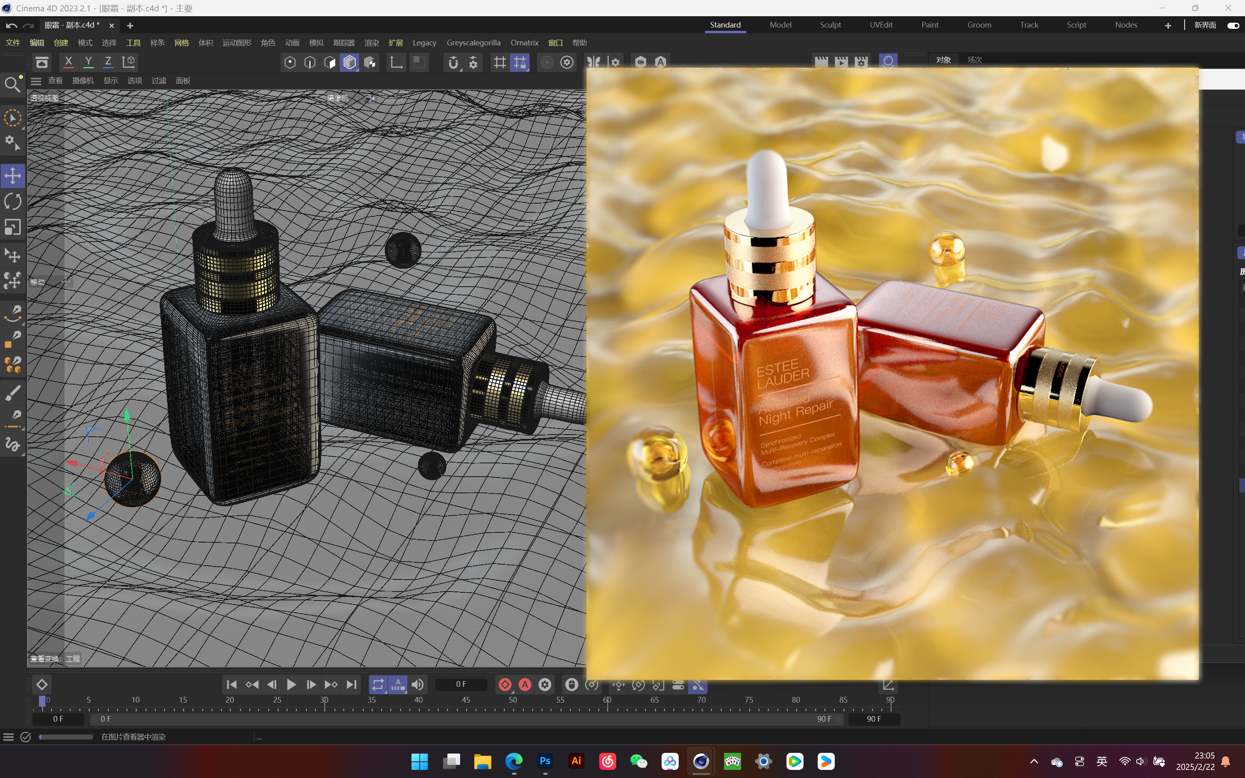Open the 渲染 menu in the menu bar
The height and width of the screenshot is (778, 1245).
pyautogui.click(x=371, y=43)
